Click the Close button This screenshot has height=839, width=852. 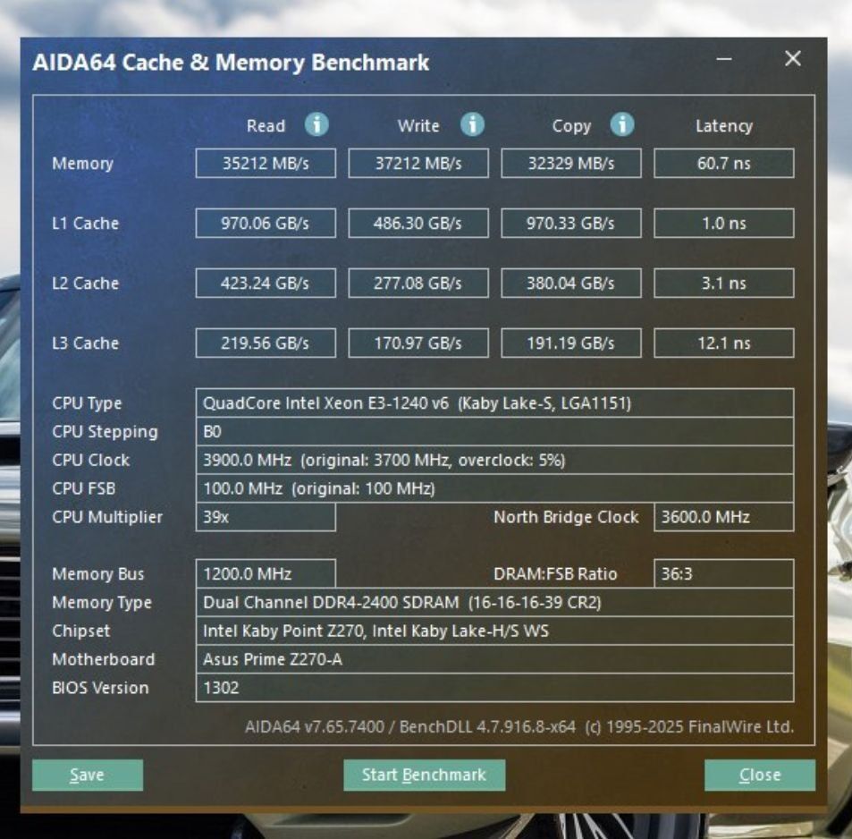(x=760, y=775)
